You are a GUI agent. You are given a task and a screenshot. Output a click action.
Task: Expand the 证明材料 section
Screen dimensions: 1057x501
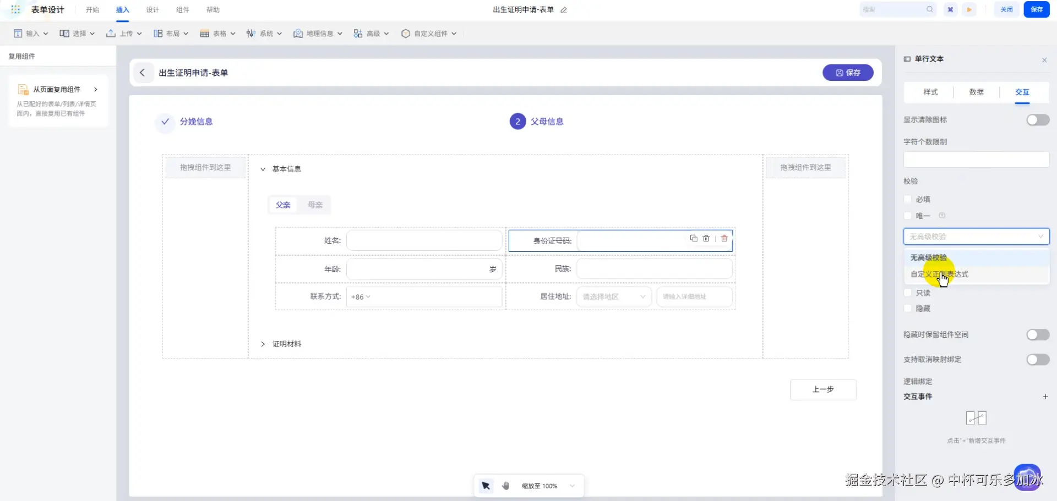click(263, 344)
